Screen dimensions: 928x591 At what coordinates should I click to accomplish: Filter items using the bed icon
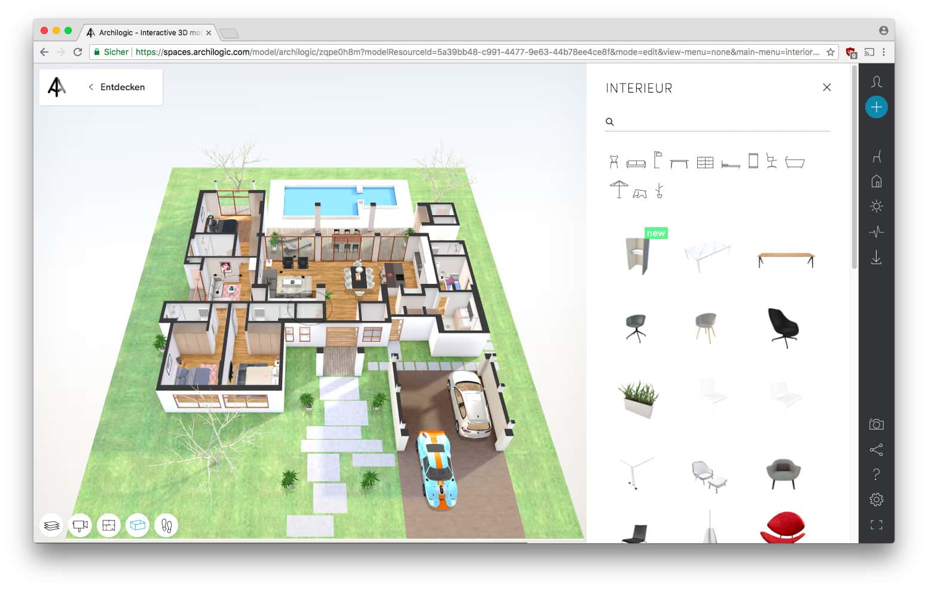tap(730, 160)
